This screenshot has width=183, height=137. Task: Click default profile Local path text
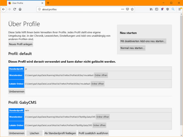[x=58, y=84]
